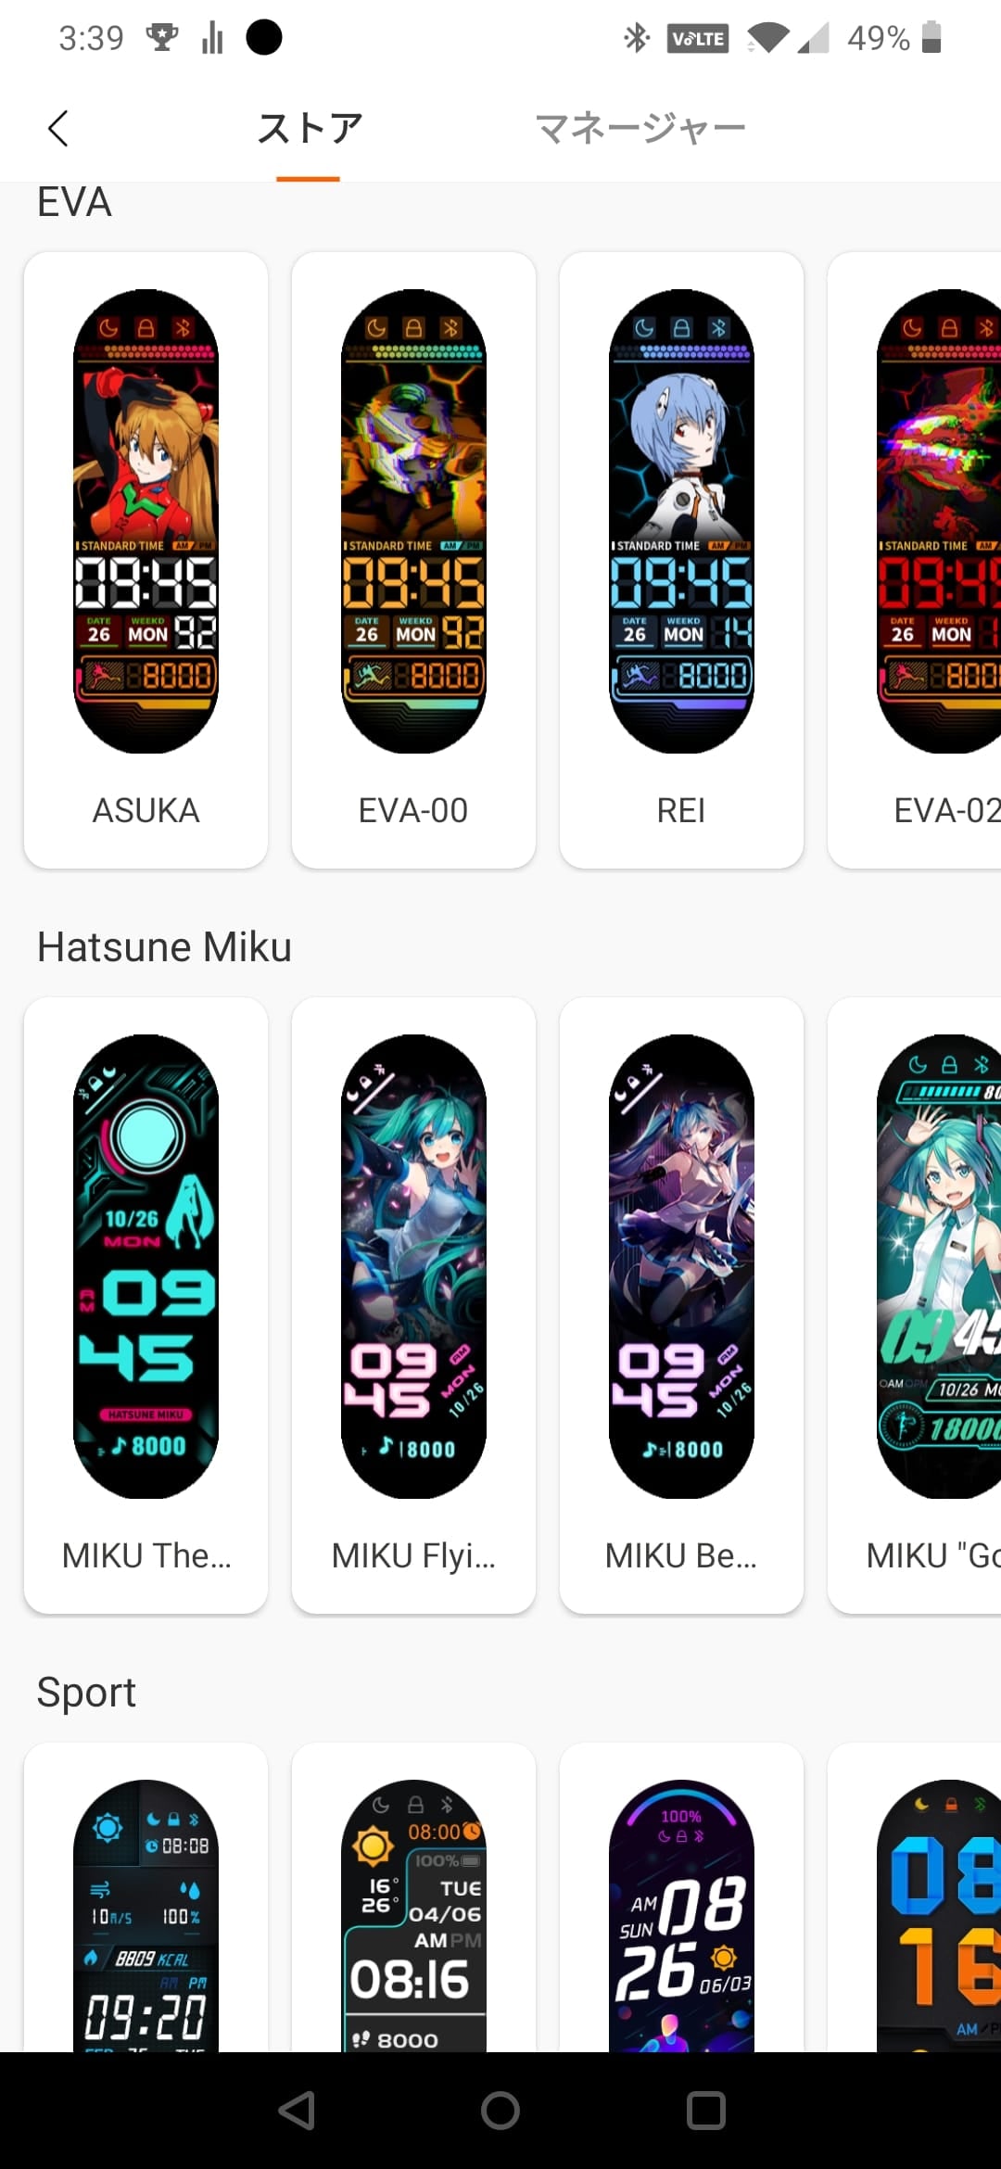Select the MIKU Be... watch face
The width and height of the screenshot is (1001, 2169).
[681, 1305]
